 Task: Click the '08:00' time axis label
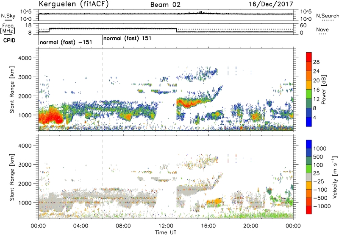(123, 226)
